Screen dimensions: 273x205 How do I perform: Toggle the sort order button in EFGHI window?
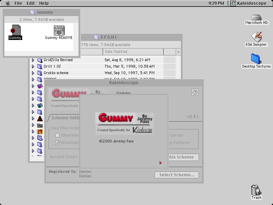[x=178, y=52]
